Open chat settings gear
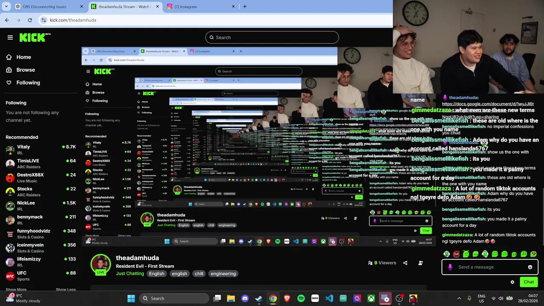544x306 pixels. tap(512, 282)
